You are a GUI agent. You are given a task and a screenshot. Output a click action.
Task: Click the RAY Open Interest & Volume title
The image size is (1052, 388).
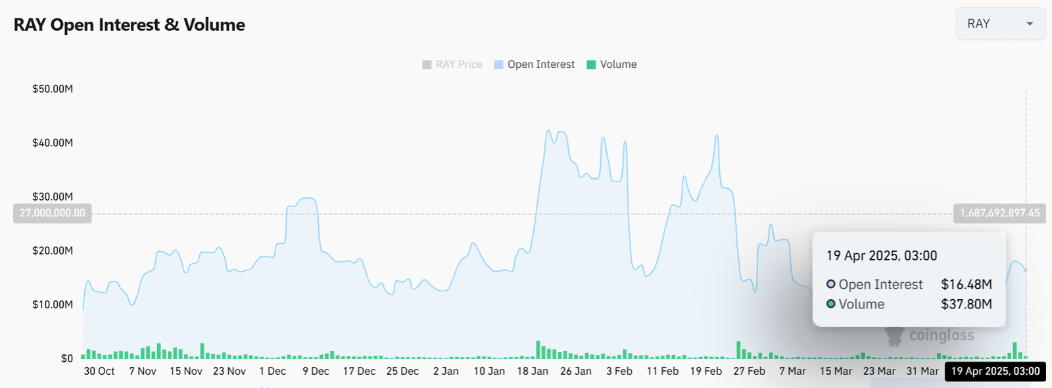(130, 25)
